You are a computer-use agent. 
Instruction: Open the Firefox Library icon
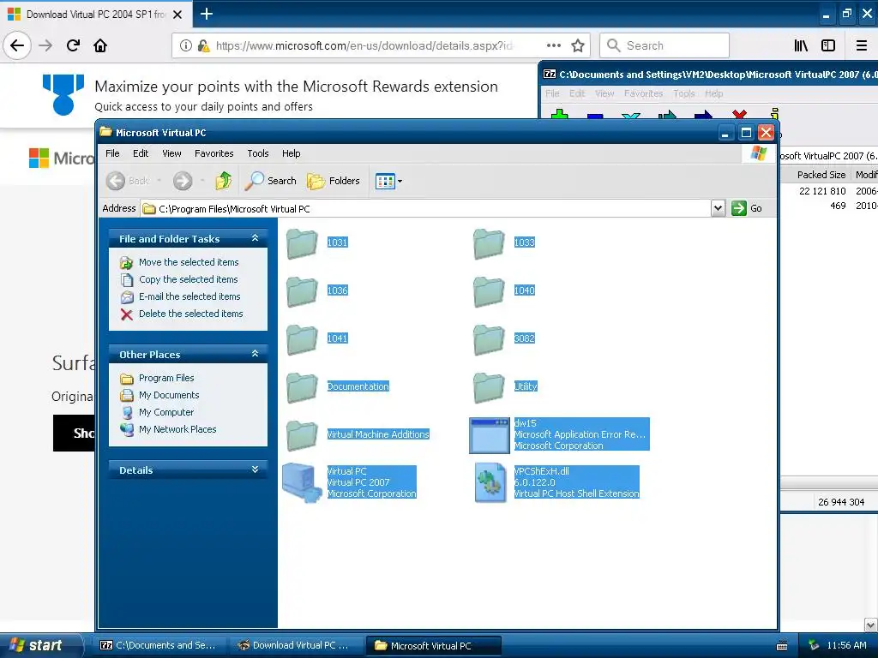click(802, 45)
